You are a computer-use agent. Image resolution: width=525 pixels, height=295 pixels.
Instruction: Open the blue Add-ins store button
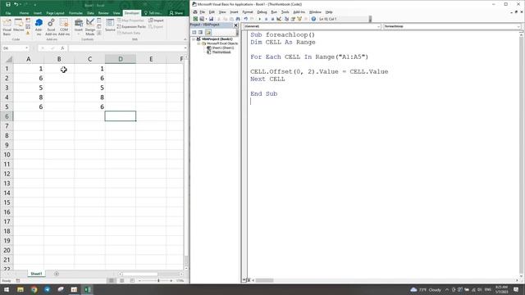[x=39, y=27]
